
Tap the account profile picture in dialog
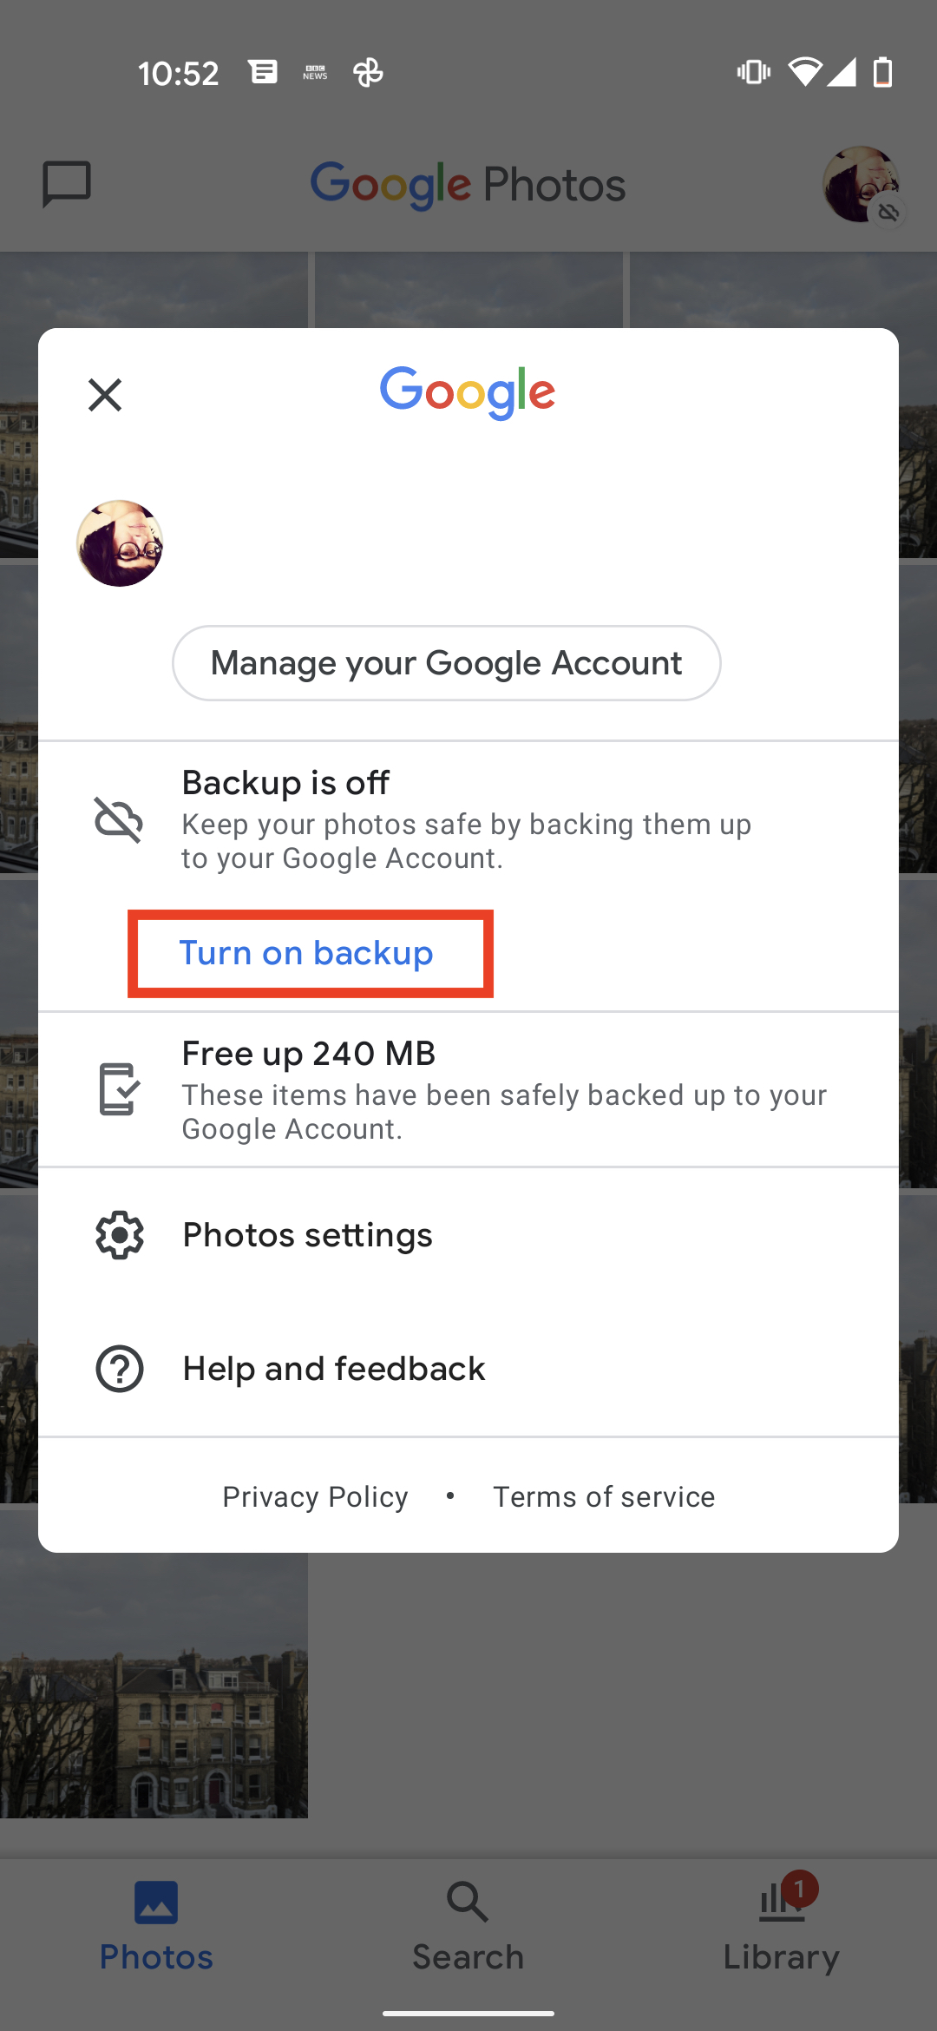[x=120, y=543]
